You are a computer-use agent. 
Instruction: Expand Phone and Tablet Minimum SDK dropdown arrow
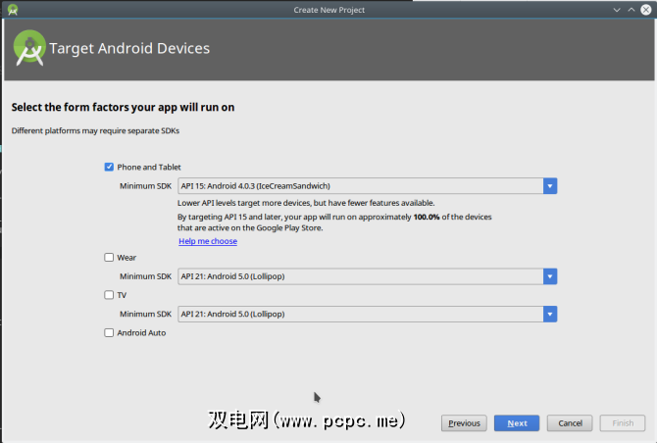click(x=550, y=186)
